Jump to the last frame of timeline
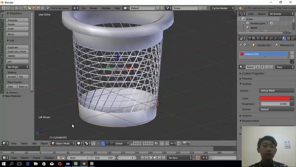The image size is (296, 167). point(164,158)
